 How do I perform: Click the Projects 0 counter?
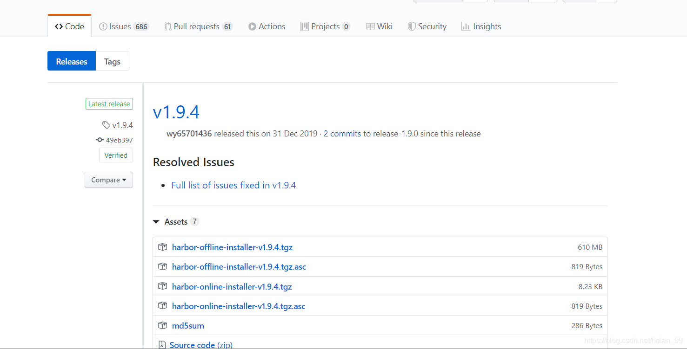(346, 26)
